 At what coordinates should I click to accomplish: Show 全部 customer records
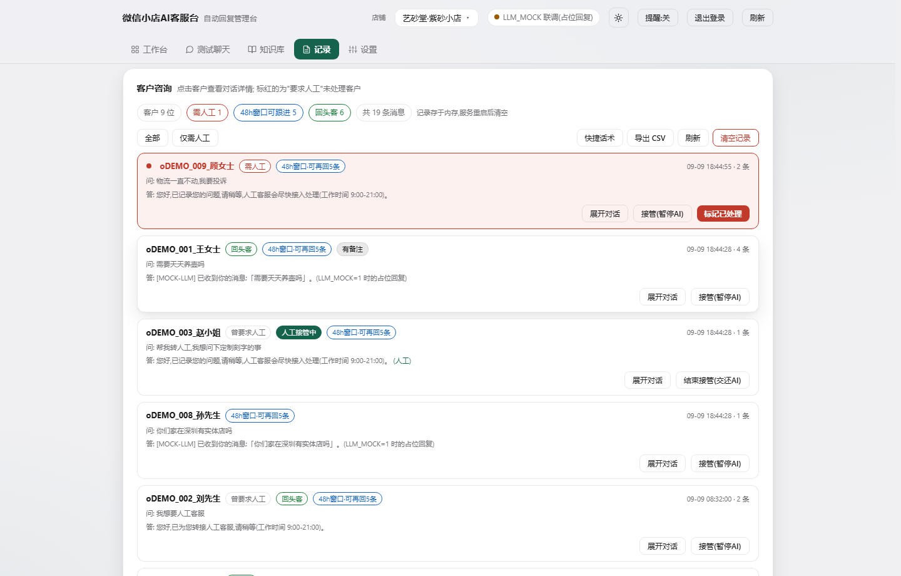point(153,138)
